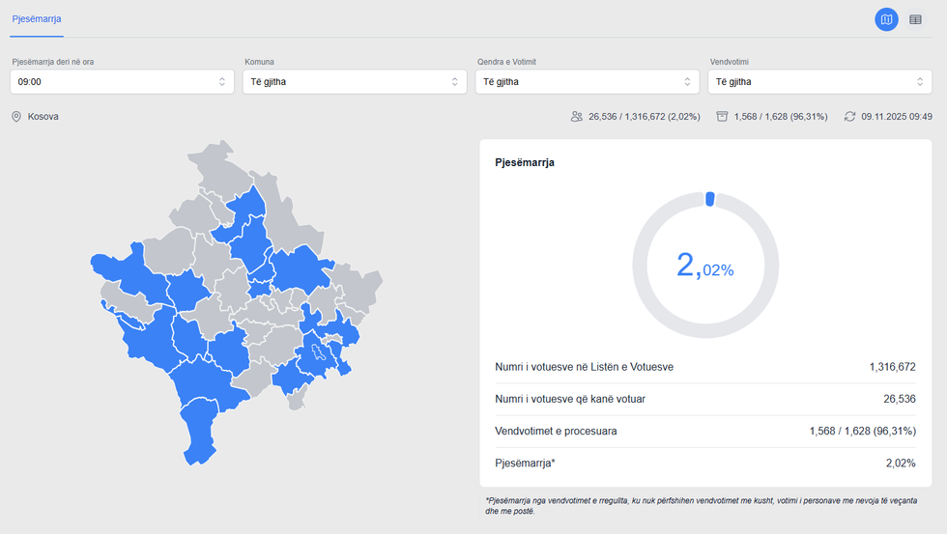Screen dimensions: 947x534
Task: Click the refresh timestamp icon
Action: point(849,117)
